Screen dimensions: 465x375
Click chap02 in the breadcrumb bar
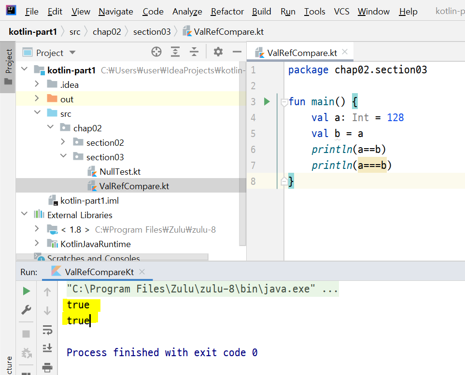coord(107,31)
